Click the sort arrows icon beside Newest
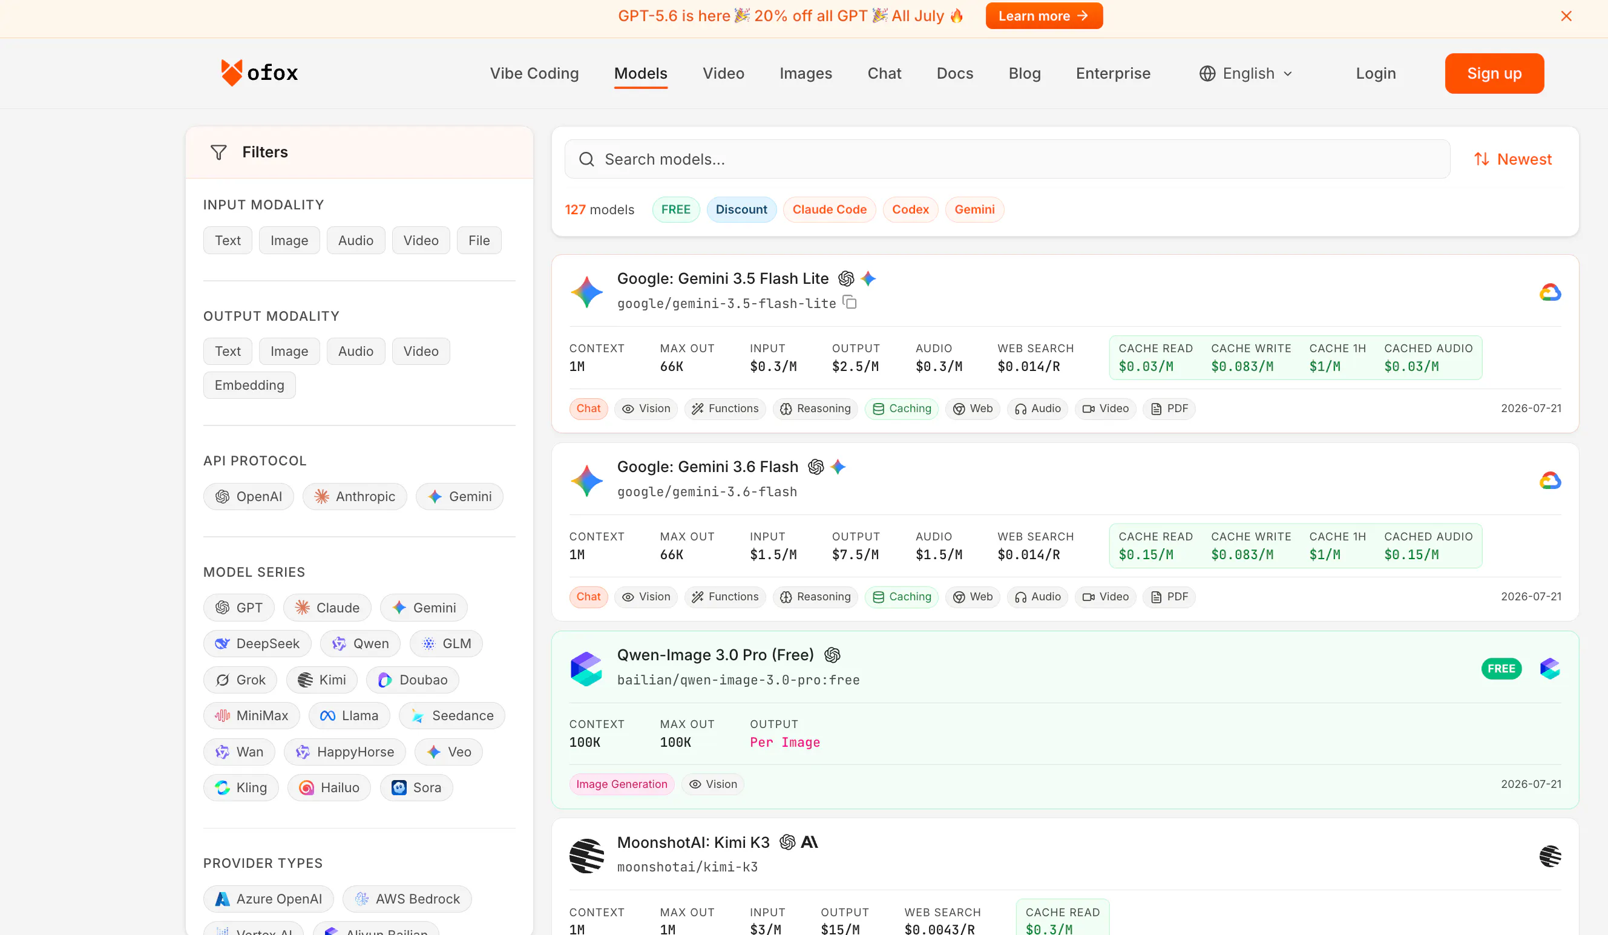The width and height of the screenshot is (1608, 935). tap(1482, 159)
